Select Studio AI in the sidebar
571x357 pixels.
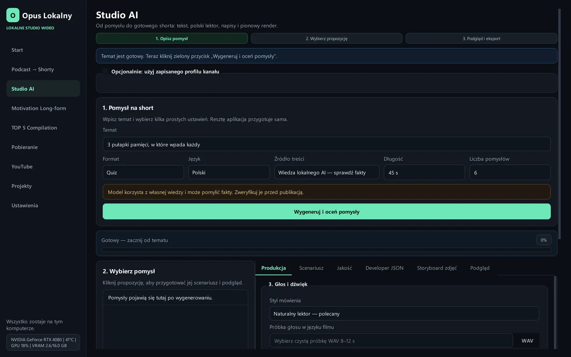[x=43, y=89]
